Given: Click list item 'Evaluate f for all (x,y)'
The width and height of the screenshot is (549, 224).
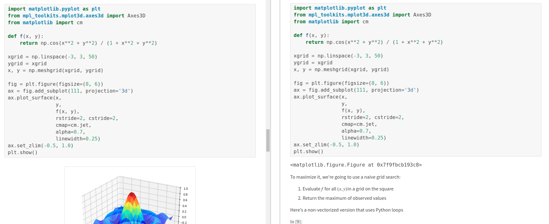Looking at the screenshot, I should (x=348, y=189).
